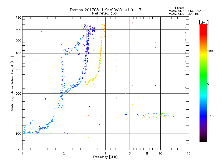Click the y-axis tick label '750'
222x167 pixels.
(x=18, y=18)
